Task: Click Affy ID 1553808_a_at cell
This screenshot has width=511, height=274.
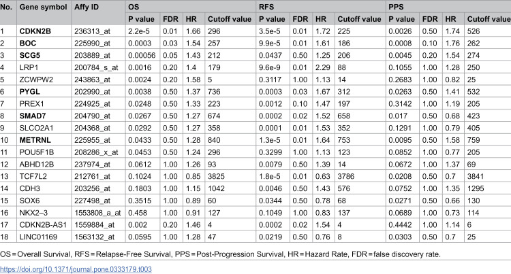Action: pyautogui.click(x=97, y=213)
